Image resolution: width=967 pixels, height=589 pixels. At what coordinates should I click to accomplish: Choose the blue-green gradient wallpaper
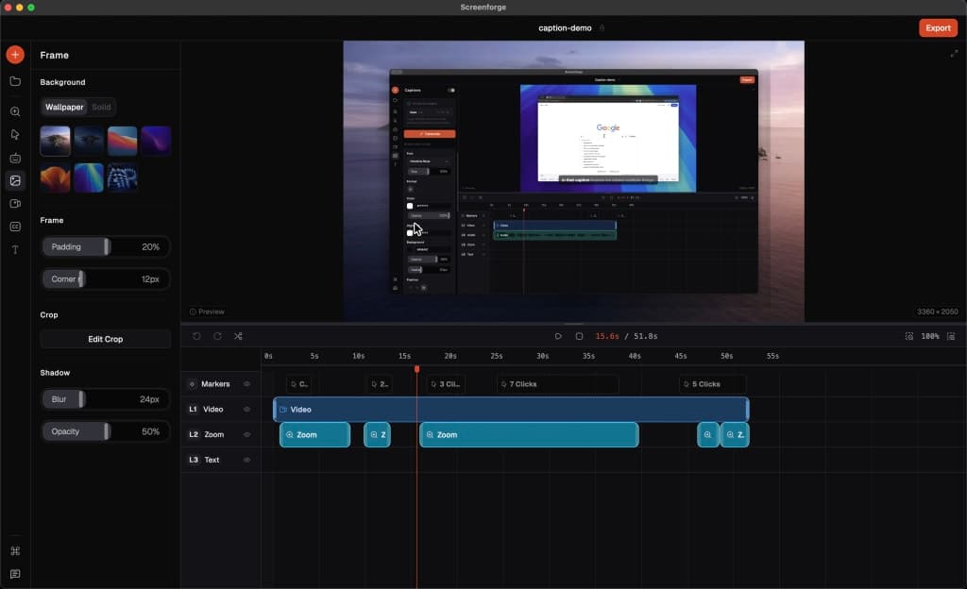[x=89, y=177]
